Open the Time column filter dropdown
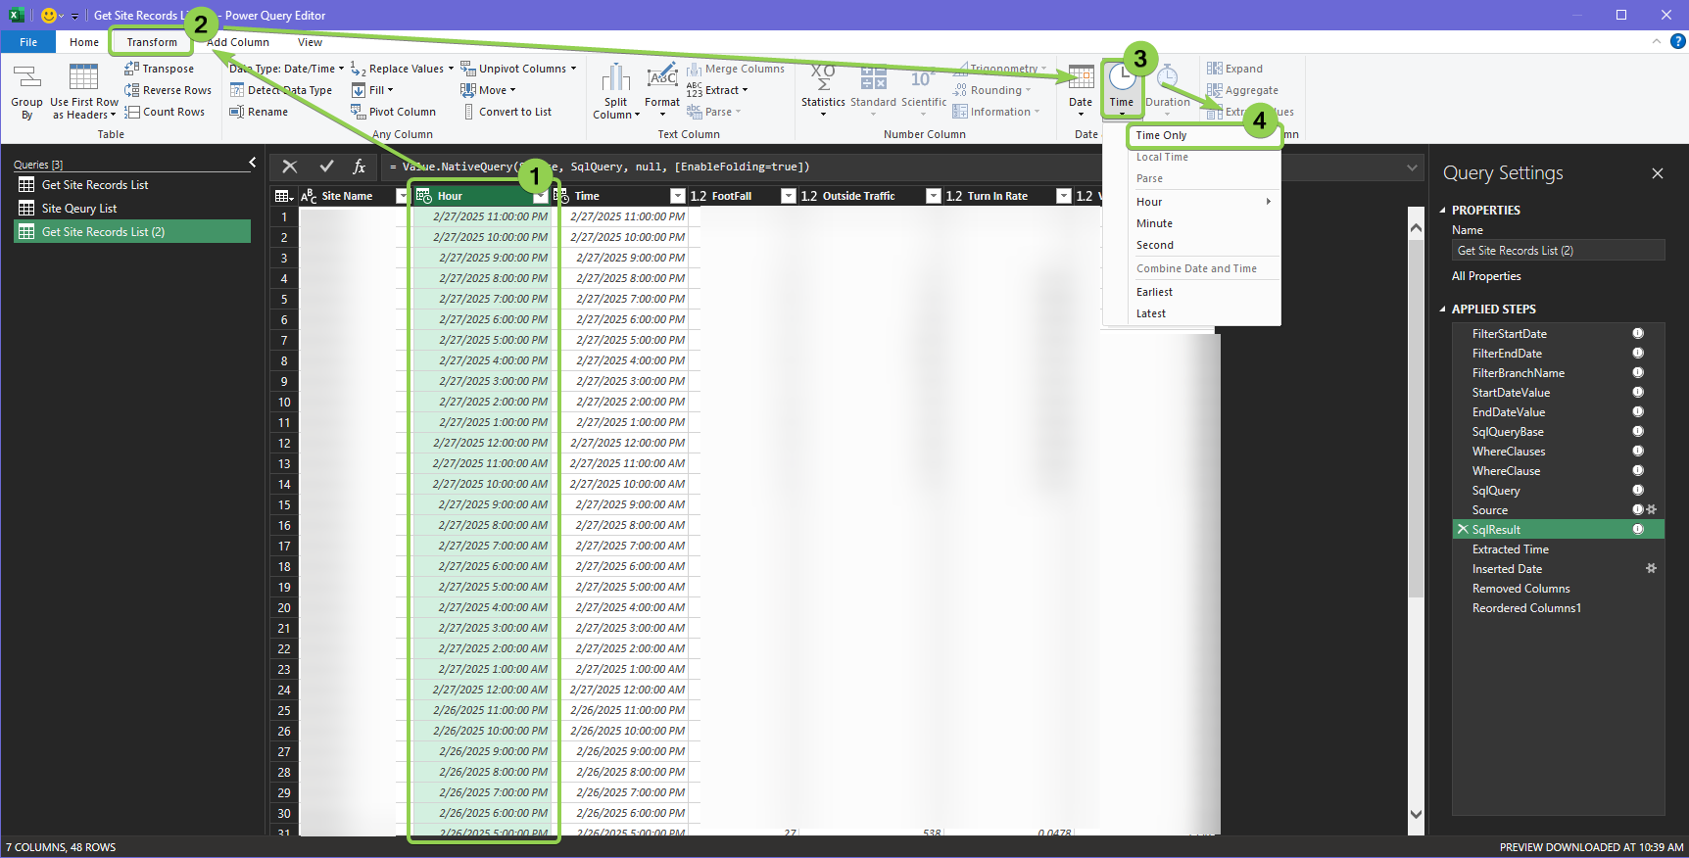Screen dimensions: 1689x858 677,196
